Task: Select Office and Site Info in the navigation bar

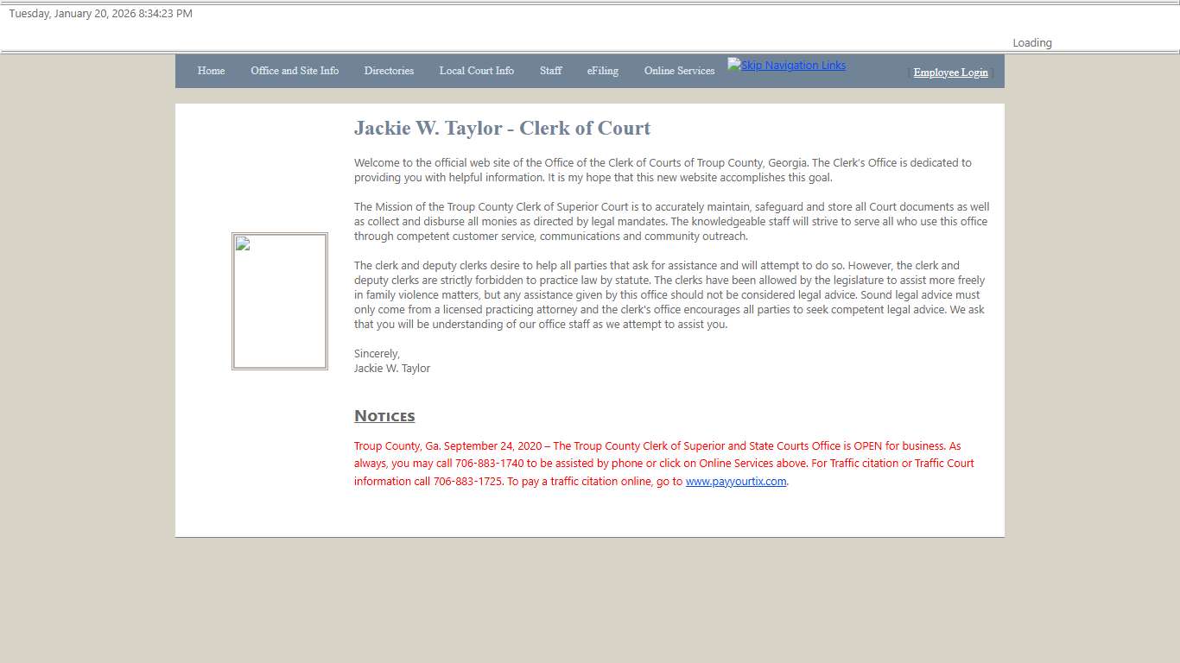Action: (295, 71)
